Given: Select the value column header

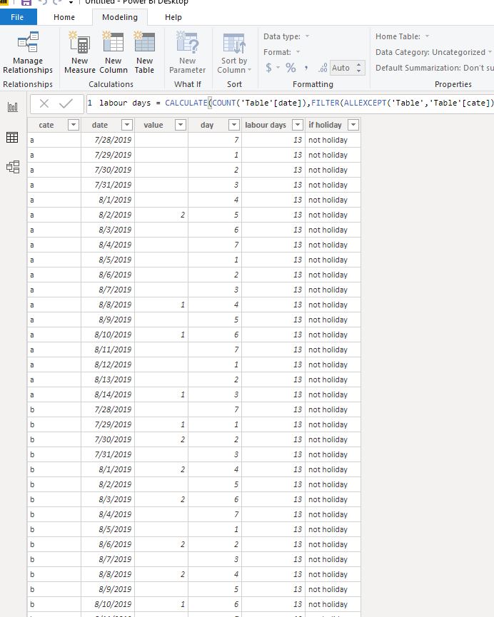Looking at the screenshot, I should [153, 125].
